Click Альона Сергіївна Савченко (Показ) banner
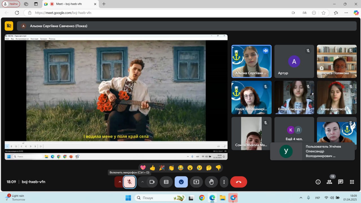This screenshot has width=361, height=203. (x=187, y=26)
